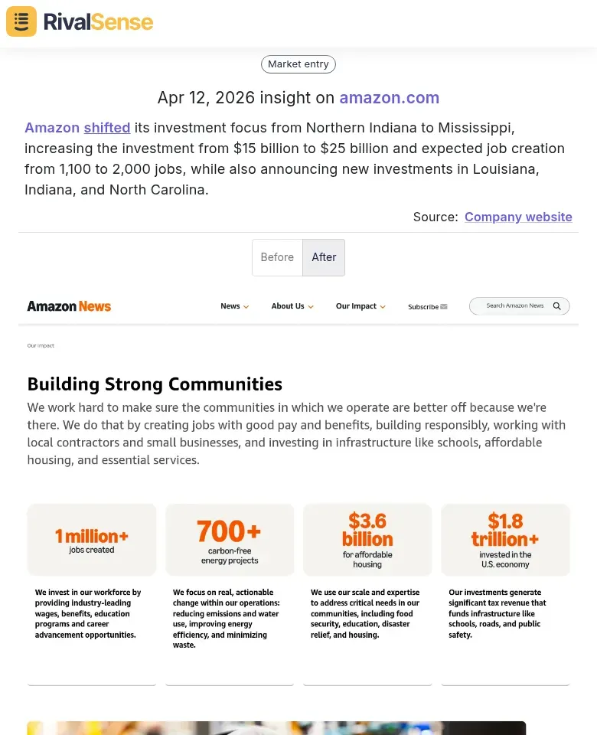Open the News dropdown

[234, 305]
